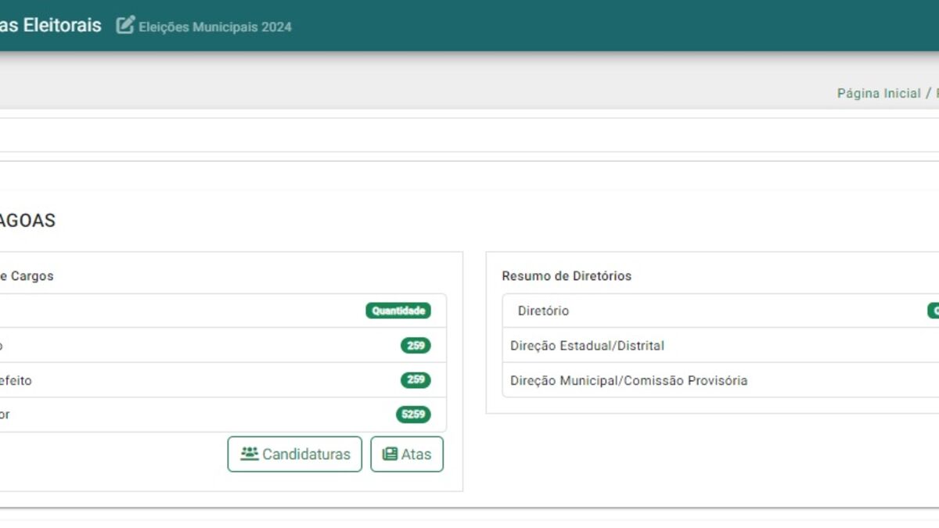Select the Direção Estadual/Distrital row
939x528 pixels.
pyautogui.click(x=587, y=346)
